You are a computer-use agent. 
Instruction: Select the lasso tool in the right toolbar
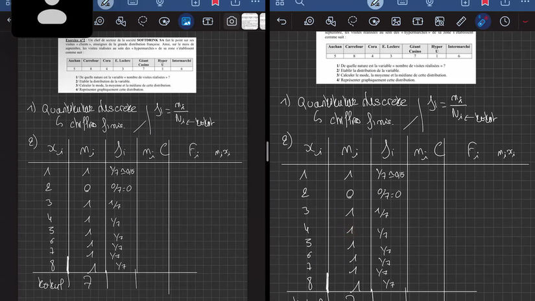[353, 21]
